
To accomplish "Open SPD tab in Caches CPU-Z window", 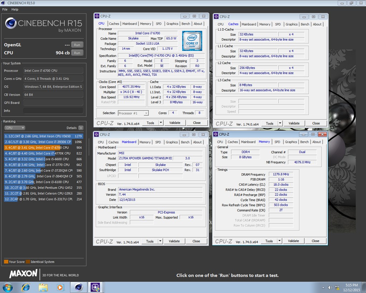I will tap(278, 24).
